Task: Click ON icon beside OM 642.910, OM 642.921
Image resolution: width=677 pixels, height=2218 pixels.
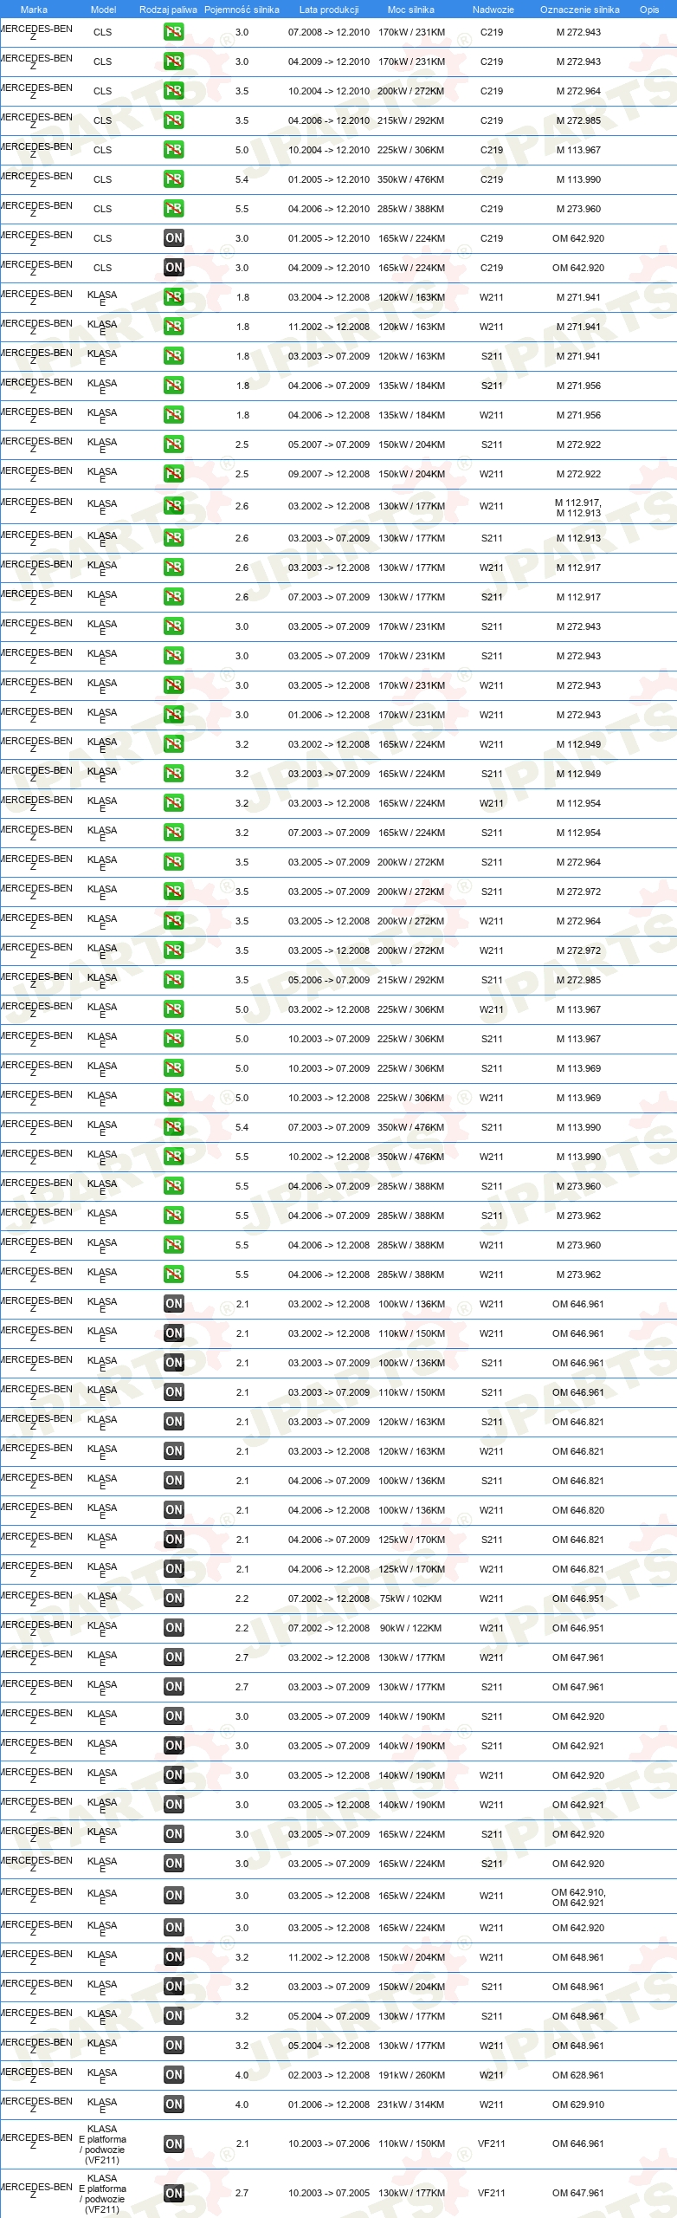Action: pos(173,1896)
